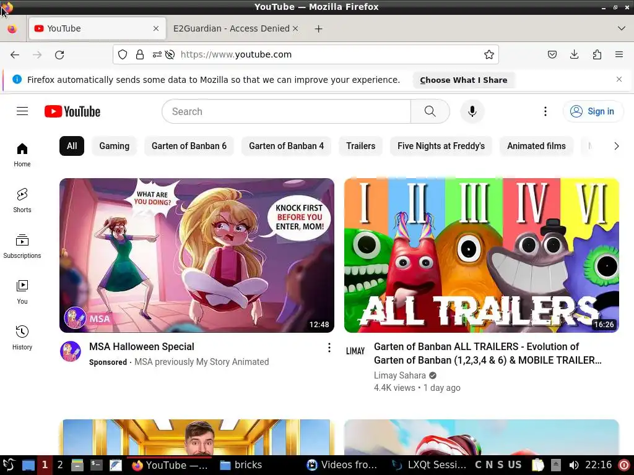Click the YouTube logo
634x475 pixels.
pos(72,111)
